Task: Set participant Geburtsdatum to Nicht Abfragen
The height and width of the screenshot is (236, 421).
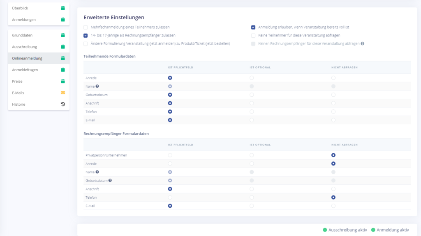Action: tap(333, 95)
